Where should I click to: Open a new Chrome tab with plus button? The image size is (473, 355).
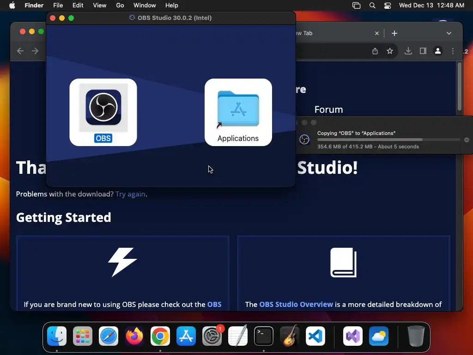[x=394, y=33]
